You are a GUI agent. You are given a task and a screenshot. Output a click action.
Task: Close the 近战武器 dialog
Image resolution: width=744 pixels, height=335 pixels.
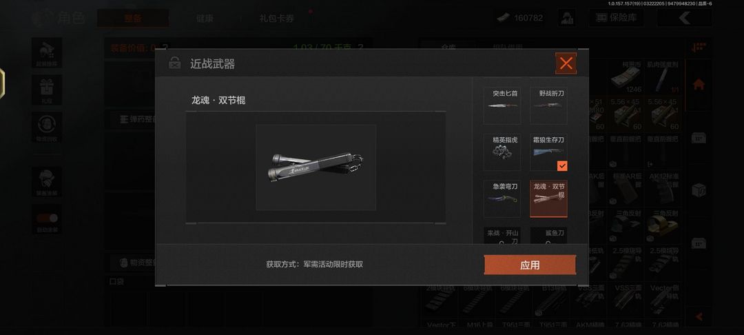pyautogui.click(x=566, y=63)
